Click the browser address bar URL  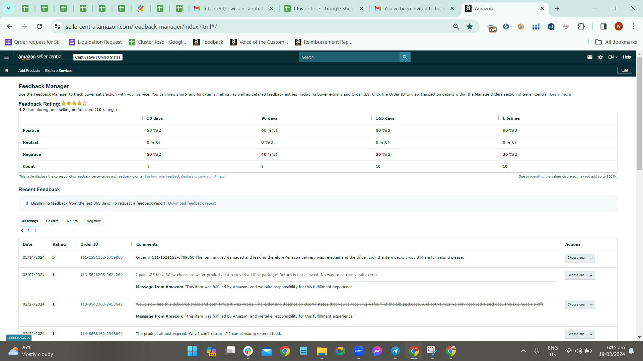click(x=141, y=27)
